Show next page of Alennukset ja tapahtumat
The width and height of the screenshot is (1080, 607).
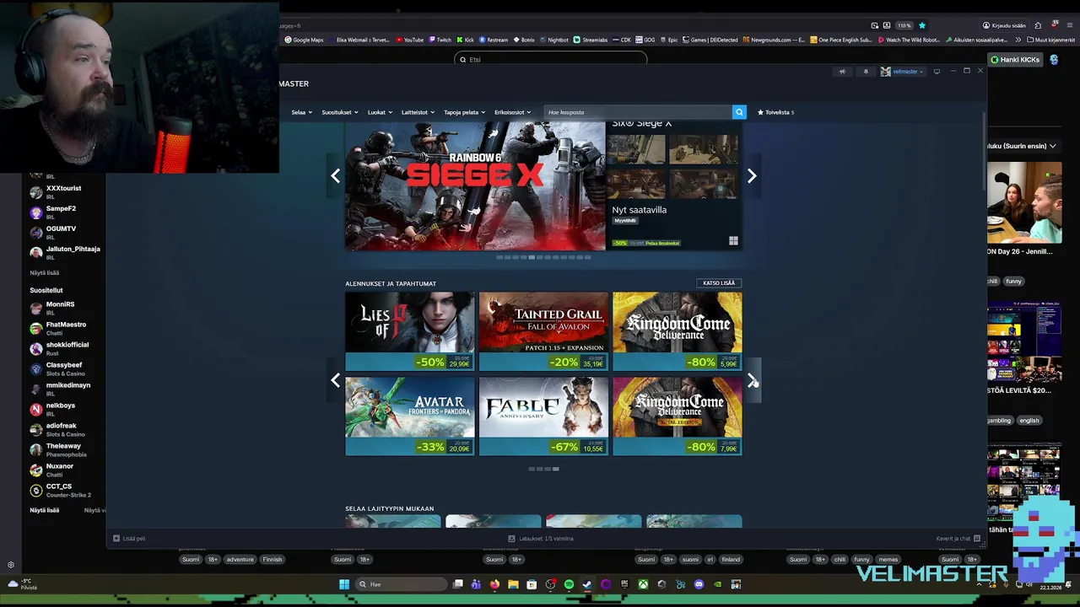click(752, 380)
